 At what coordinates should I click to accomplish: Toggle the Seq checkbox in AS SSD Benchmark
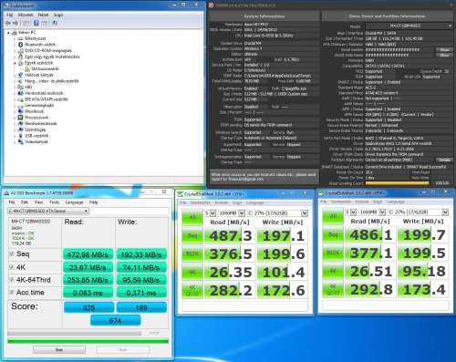click(12, 254)
